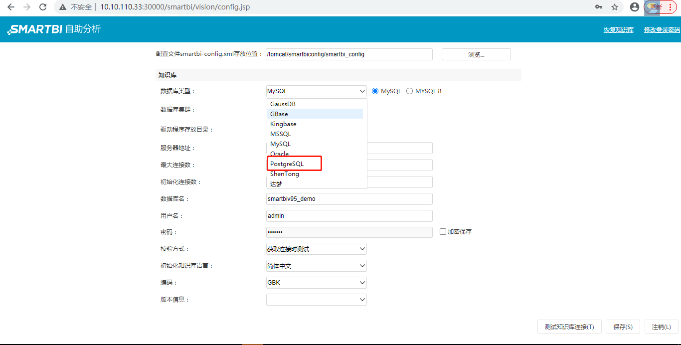
Task: Reload the current page
Action: pyautogui.click(x=43, y=7)
